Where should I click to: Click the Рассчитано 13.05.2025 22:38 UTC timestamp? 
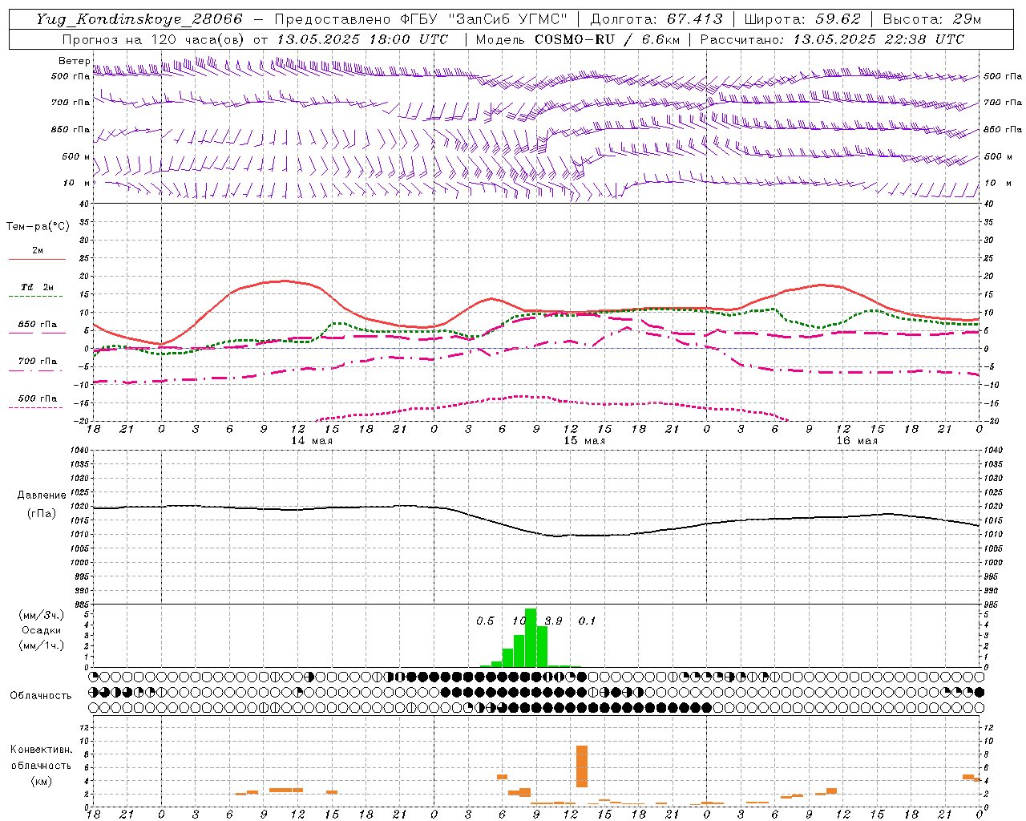832,39
